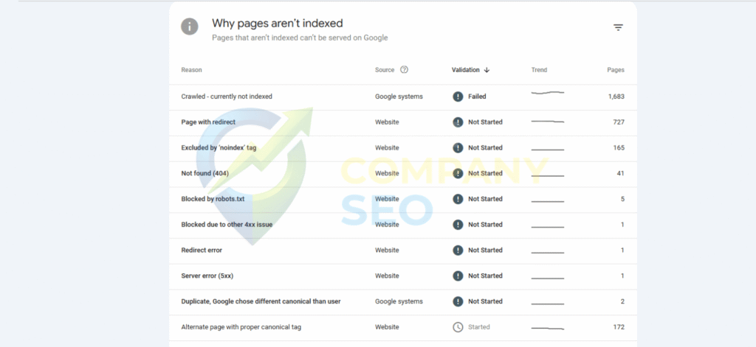Open the filter rows icon

618,27
